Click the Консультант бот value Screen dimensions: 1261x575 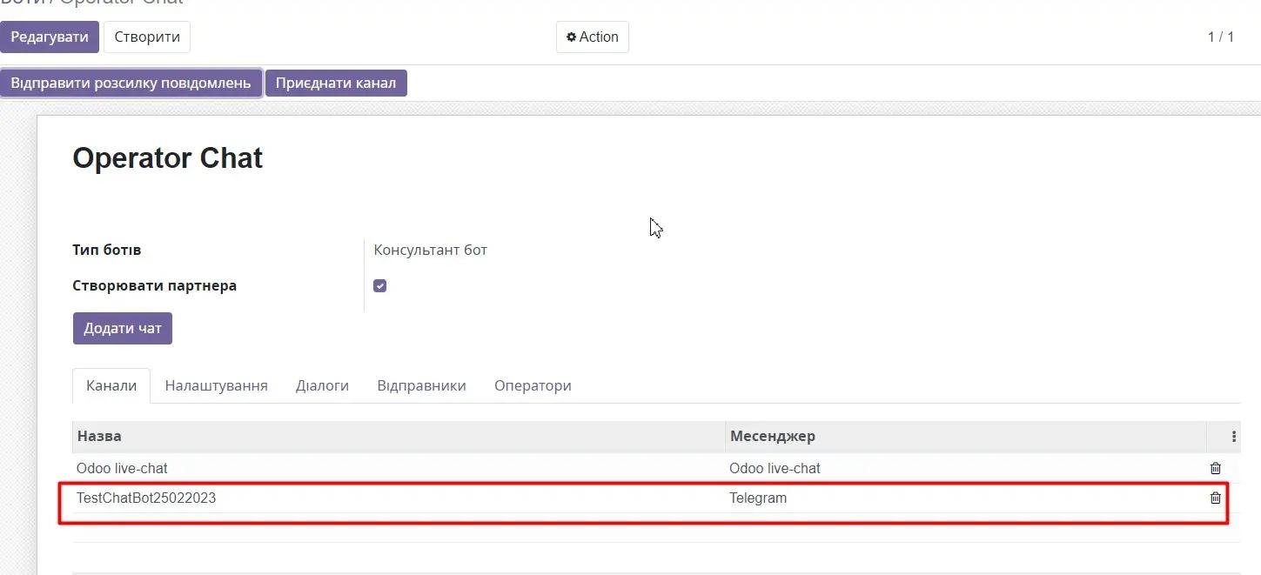430,250
